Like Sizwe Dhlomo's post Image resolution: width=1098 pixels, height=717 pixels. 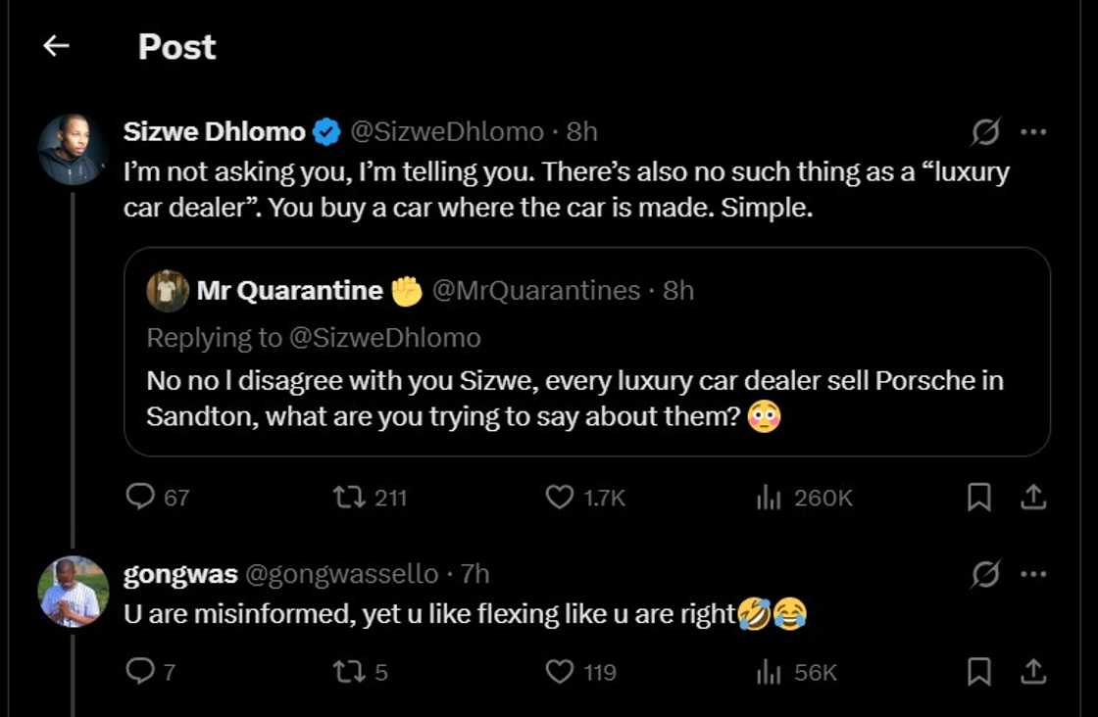click(560, 498)
